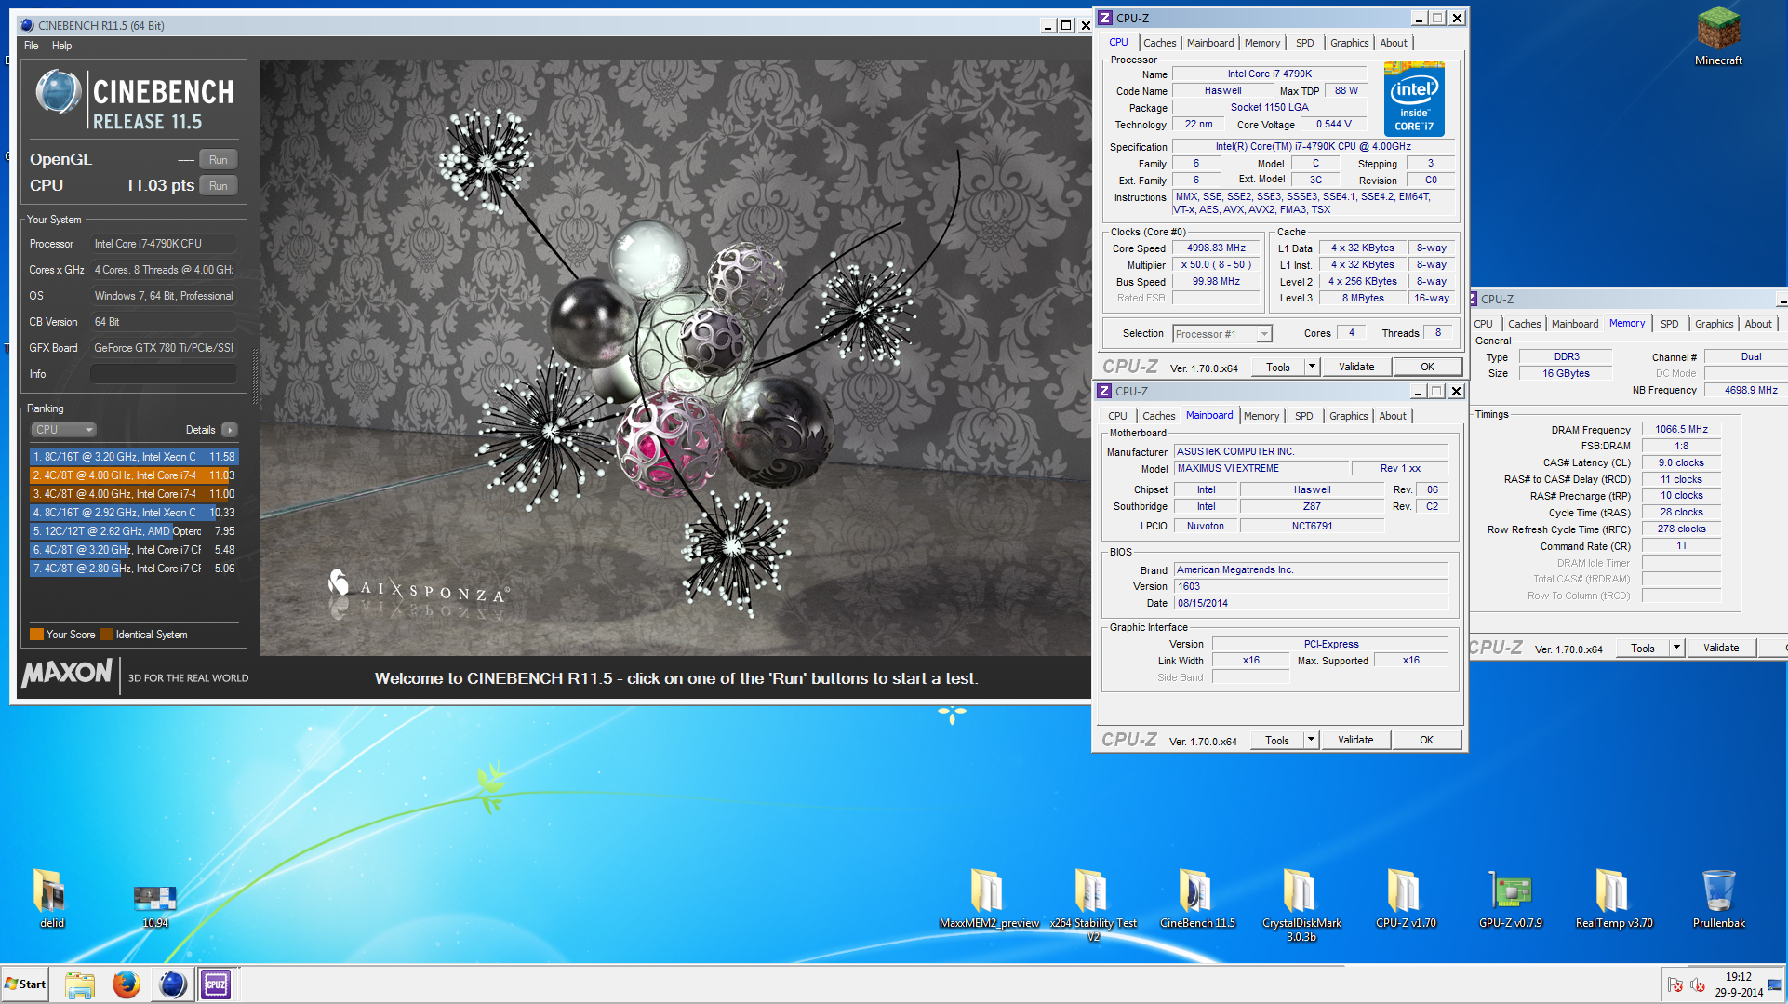Screen dimensions: 1788x1004
Task: Click the top CPU-Z title bar Z icon
Action: [1105, 18]
